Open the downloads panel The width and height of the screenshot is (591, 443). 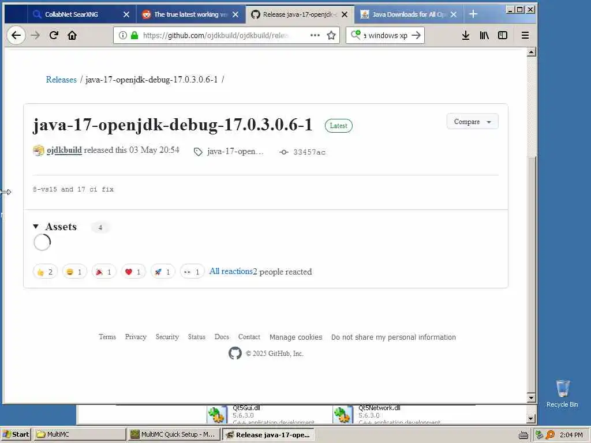466,35
